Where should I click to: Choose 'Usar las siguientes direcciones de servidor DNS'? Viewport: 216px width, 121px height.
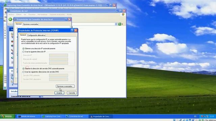pos(23,72)
